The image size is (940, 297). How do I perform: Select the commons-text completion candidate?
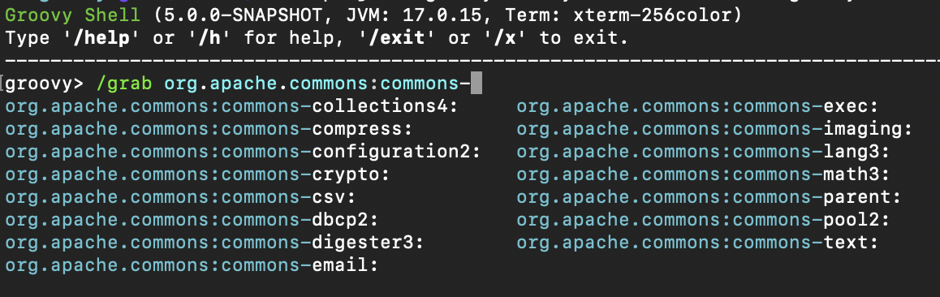pos(697,243)
